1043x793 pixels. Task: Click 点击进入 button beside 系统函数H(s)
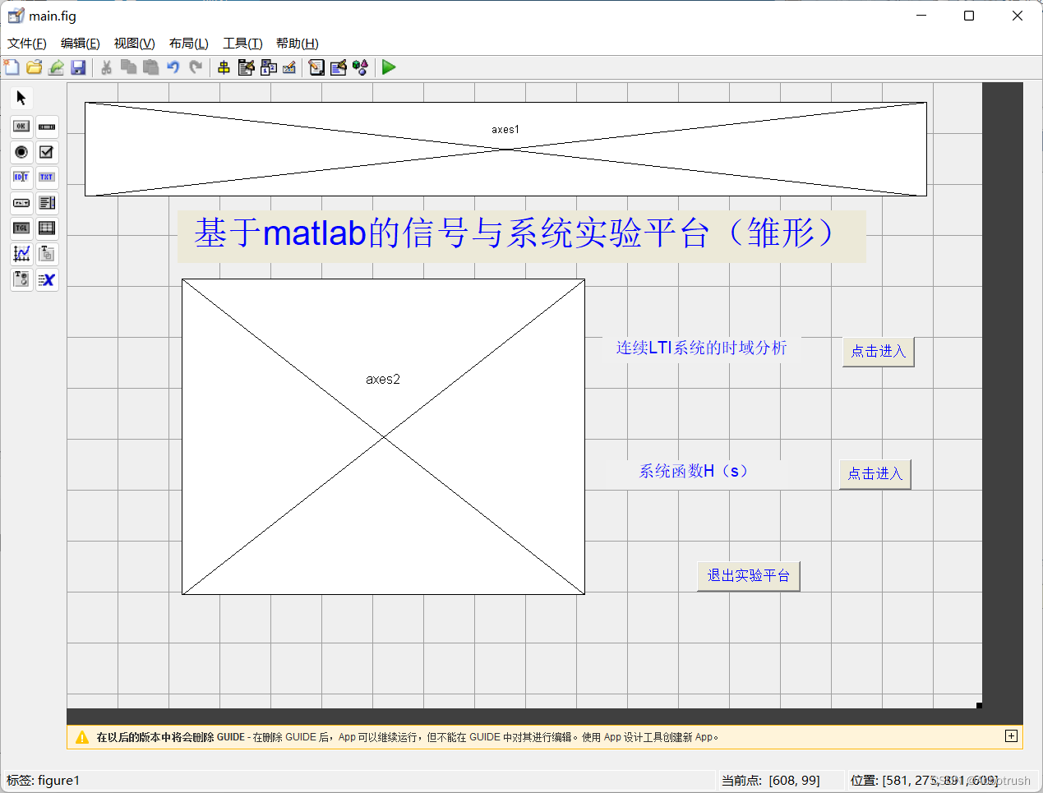pos(875,474)
